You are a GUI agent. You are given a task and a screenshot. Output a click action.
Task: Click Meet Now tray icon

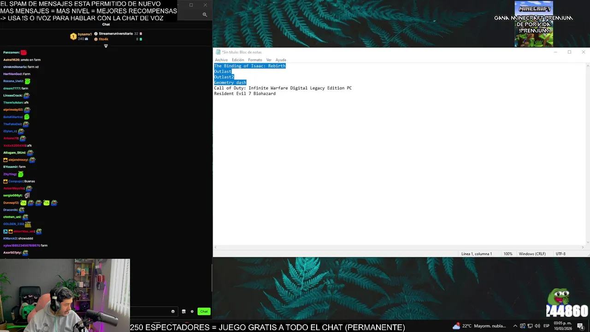click(523, 326)
